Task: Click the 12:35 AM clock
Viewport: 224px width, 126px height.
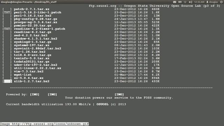Action: coord(199,2)
